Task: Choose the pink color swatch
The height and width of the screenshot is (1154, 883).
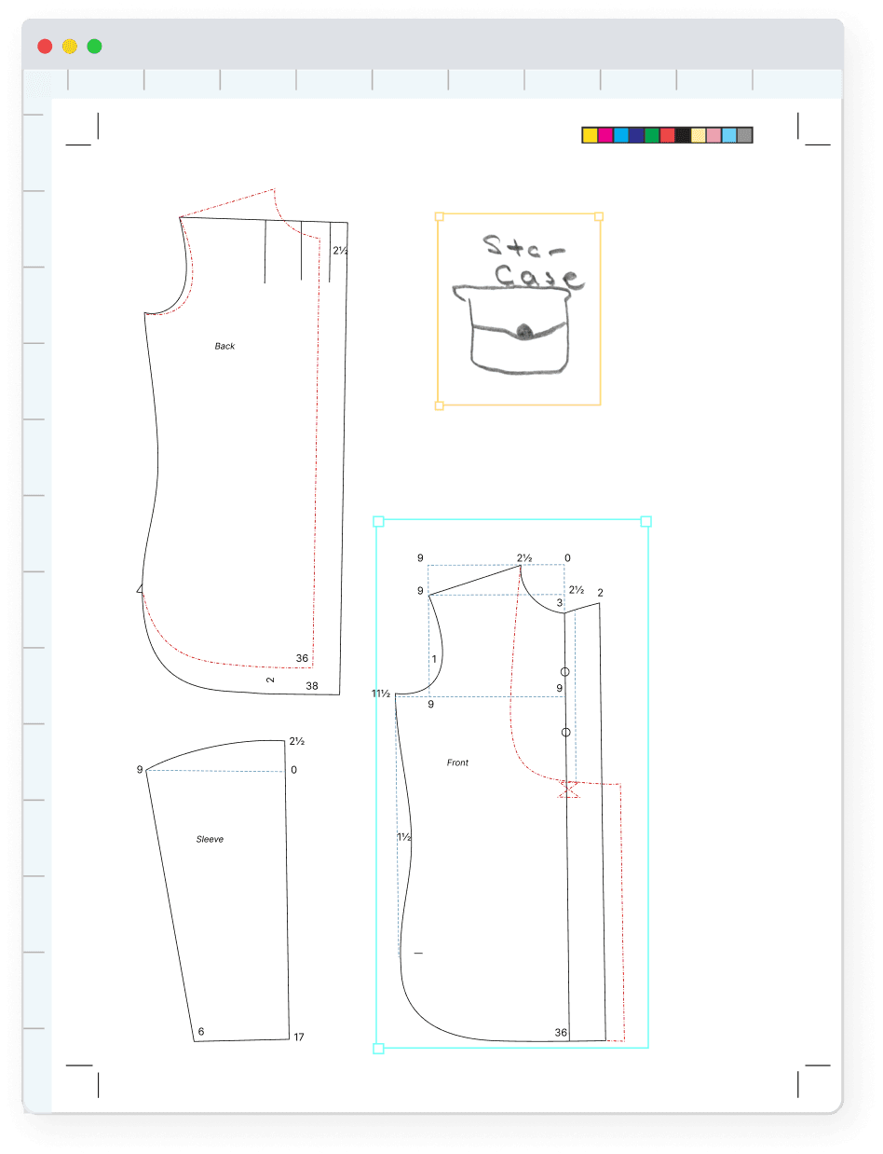Action: (713, 135)
